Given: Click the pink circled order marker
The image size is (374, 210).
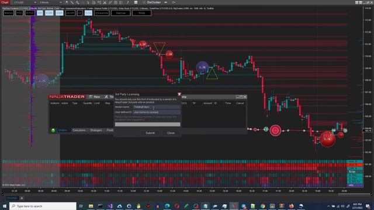Looking at the screenshot, I should (275, 131).
